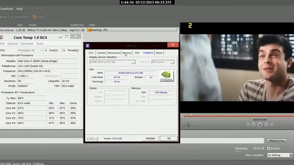The height and width of the screenshot is (165, 294).
Task: Click the video preview image
Action: (x=237, y=68)
